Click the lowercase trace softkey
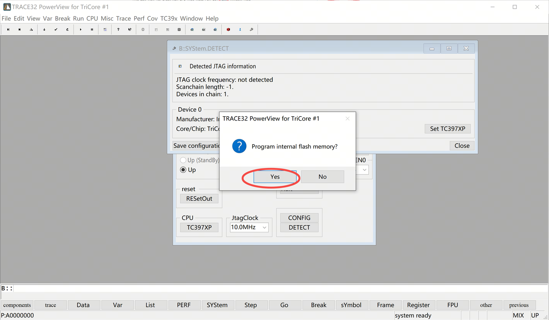 tap(51, 305)
